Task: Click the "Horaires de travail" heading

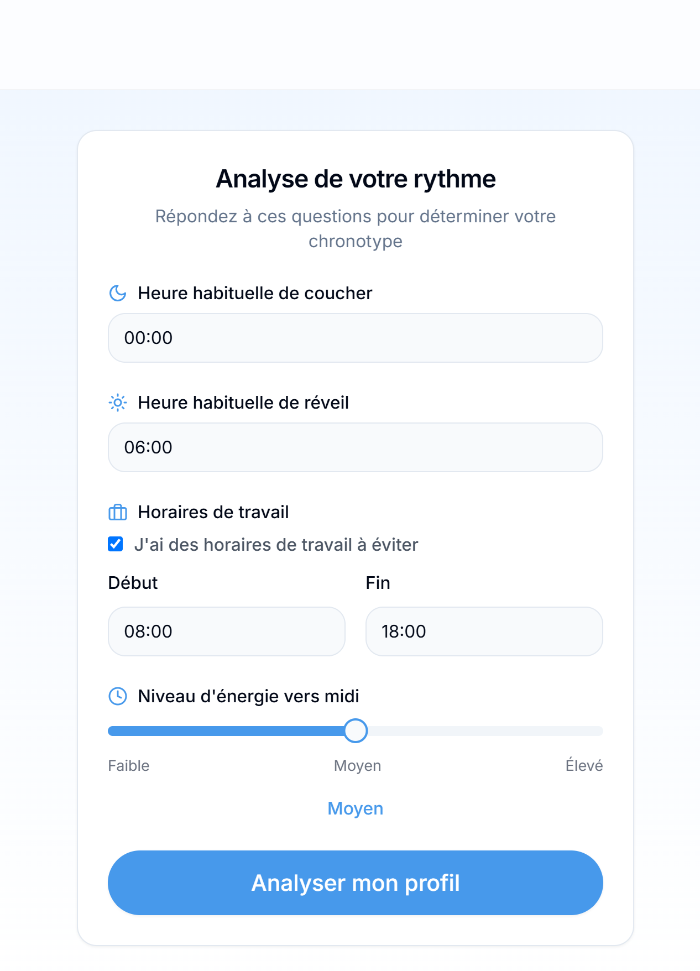Action: 213,512
